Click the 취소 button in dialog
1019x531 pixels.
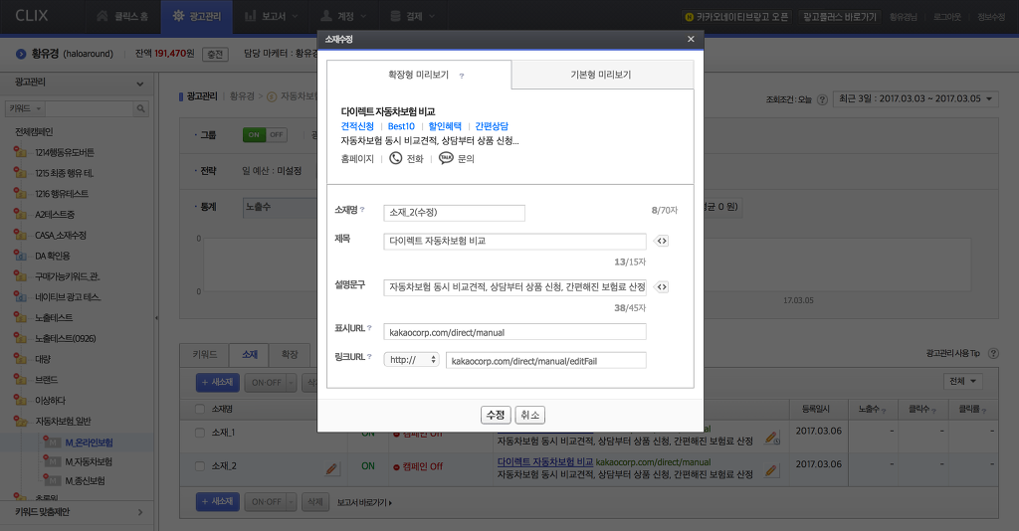530,415
